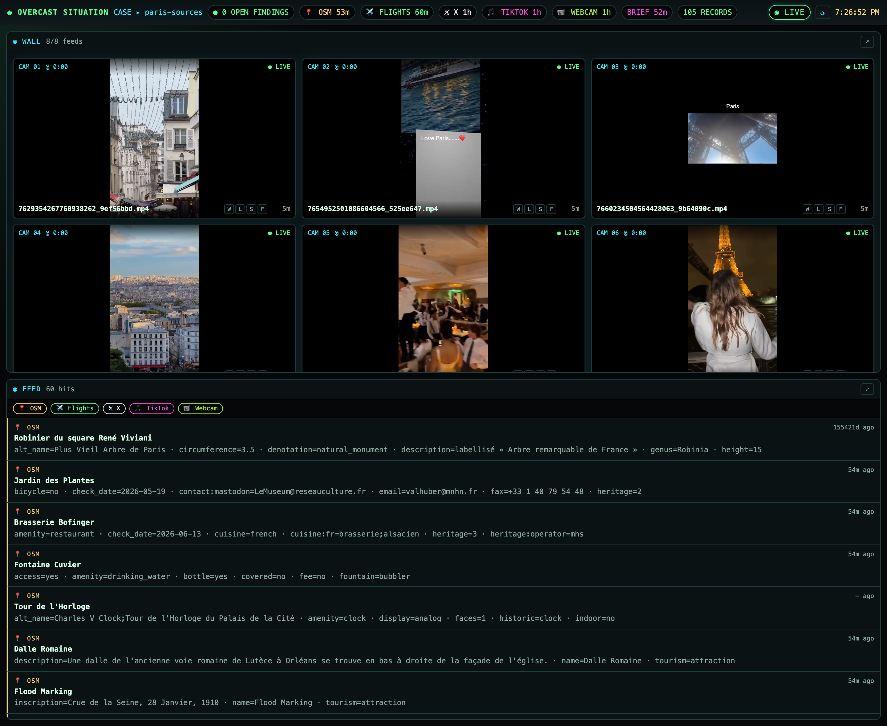
Task: Open the Dalle Romaine feed entry
Action: pos(444,650)
